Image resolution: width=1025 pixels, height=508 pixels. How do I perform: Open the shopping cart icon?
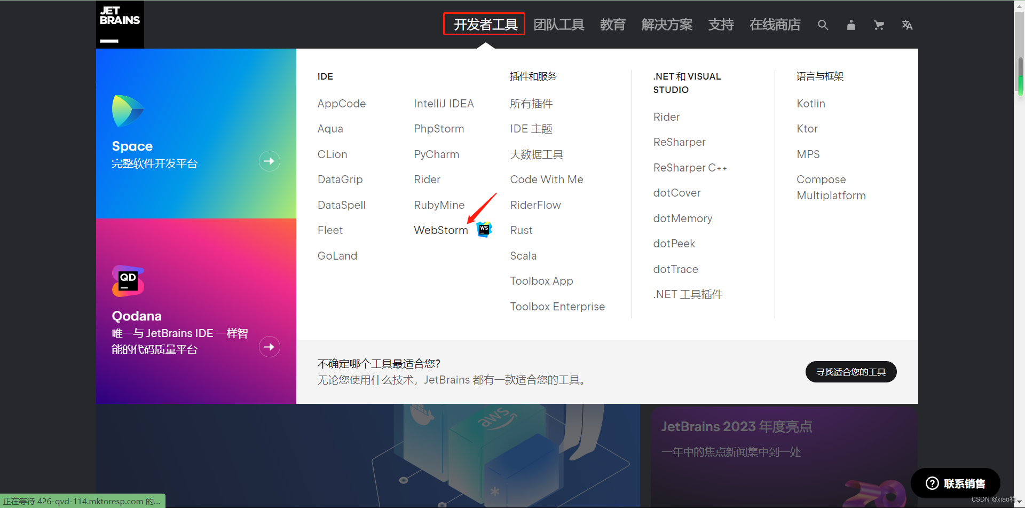click(879, 25)
